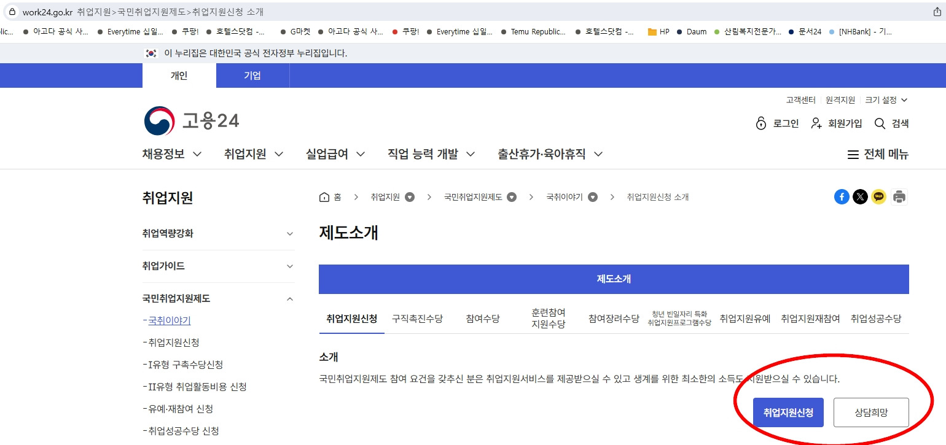Screen dimensions: 946x445
Task: Open 출산휴가·육아휴직 menu dropdown
Action: pyautogui.click(x=550, y=154)
